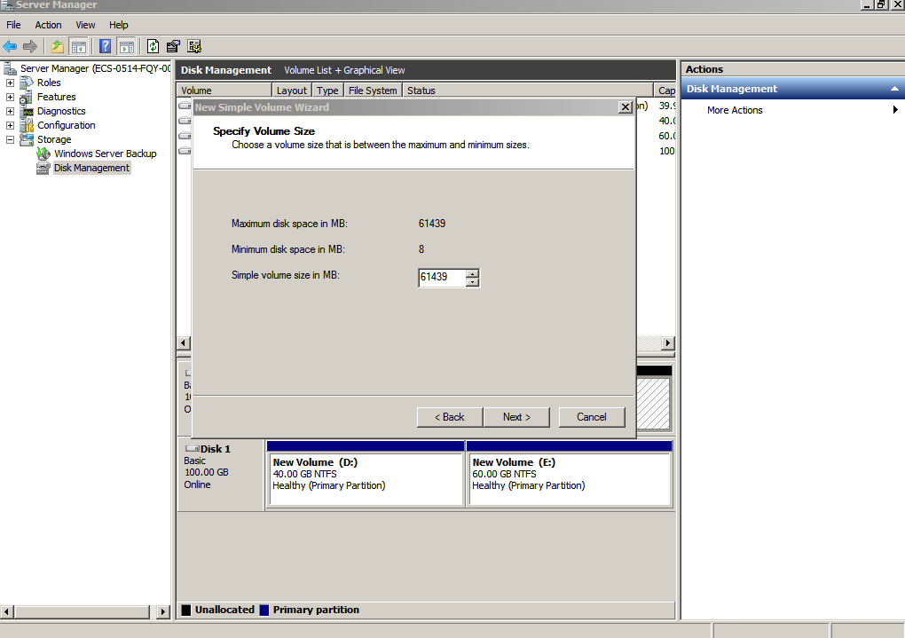Click the Up one level folder icon
Image resolution: width=905 pixels, height=638 pixels.
coord(57,47)
